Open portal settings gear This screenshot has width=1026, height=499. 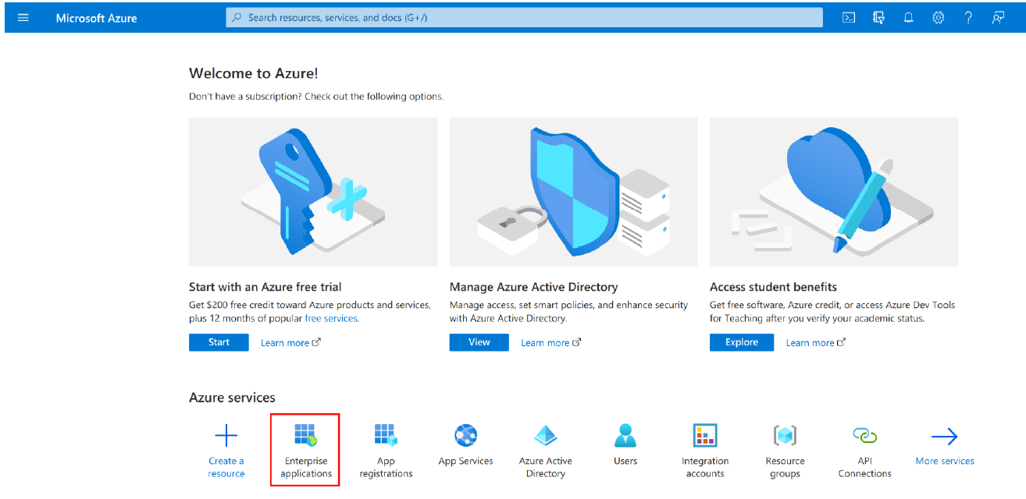(938, 17)
